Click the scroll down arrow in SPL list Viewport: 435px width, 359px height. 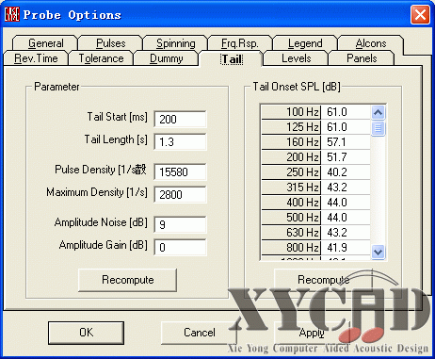[x=378, y=252]
